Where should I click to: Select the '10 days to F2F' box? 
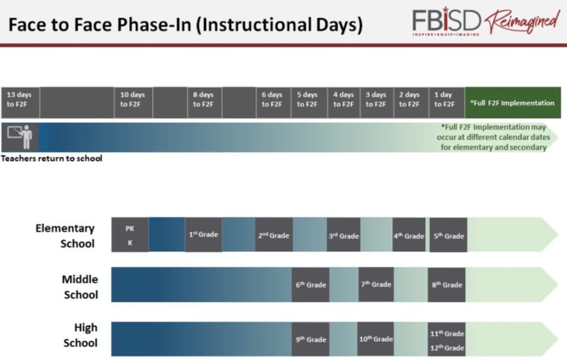[133, 102]
